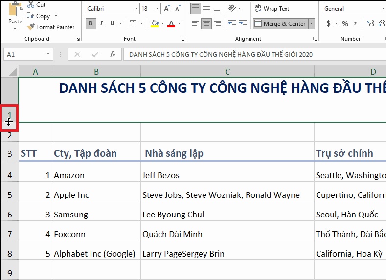Click the Orientation text angle icon
386x280 pixels.
232,8
